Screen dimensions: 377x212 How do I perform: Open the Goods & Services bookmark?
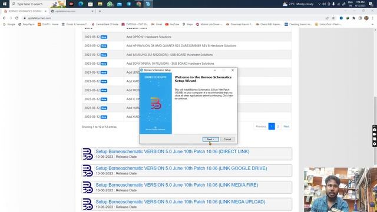(x=75, y=24)
